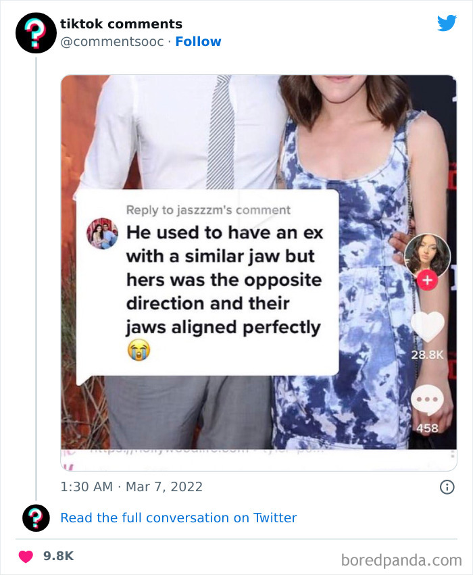This screenshot has width=473, height=575.
Task: Select the 'Reply to jaszzzm's comment' label
Action: point(208,210)
